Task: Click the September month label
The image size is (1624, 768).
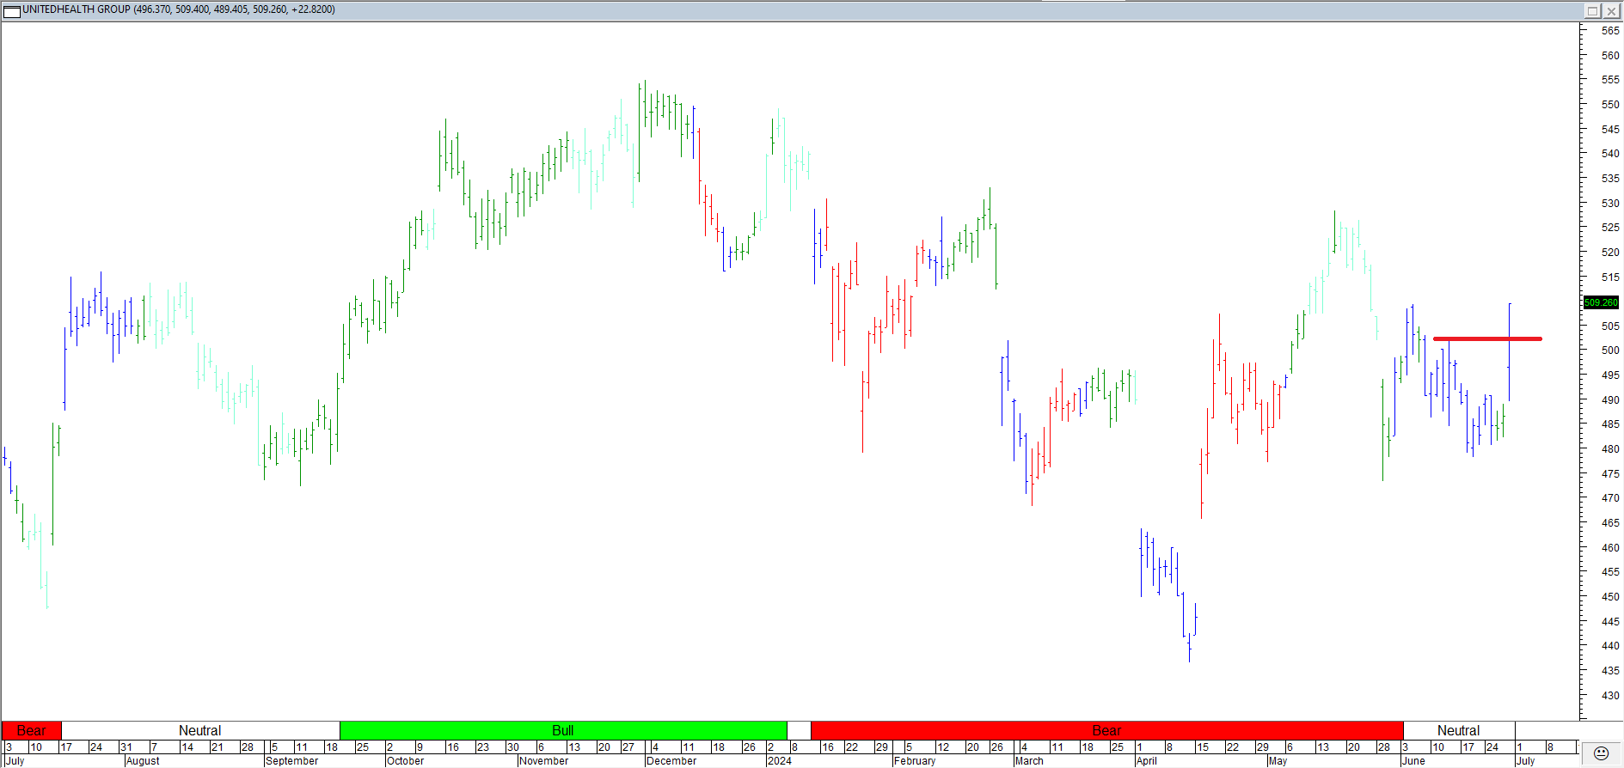Action: click(x=292, y=761)
